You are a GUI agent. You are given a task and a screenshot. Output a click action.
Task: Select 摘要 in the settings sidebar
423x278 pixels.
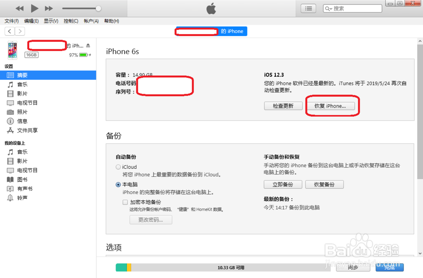point(48,75)
